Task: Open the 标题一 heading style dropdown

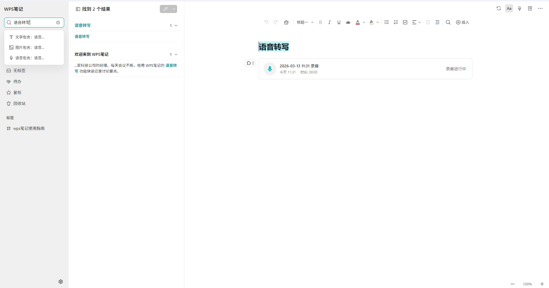Action: 305,22
